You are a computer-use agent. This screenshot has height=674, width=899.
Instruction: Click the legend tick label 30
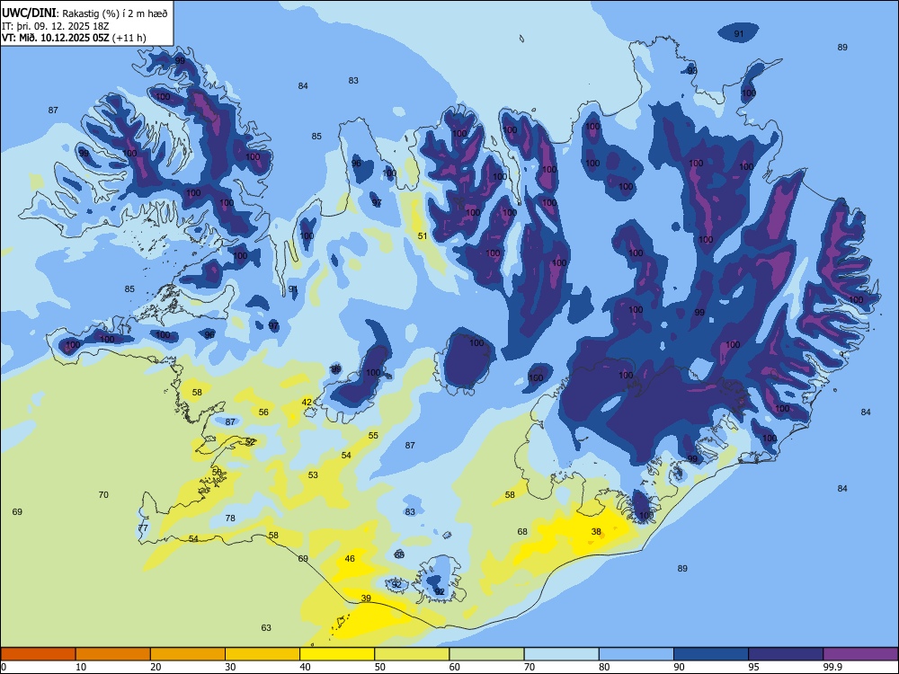point(230,667)
